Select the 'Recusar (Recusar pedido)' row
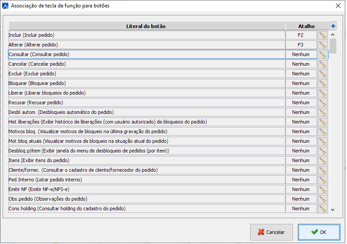Viewport: 347px width, 244px height. click(147, 103)
